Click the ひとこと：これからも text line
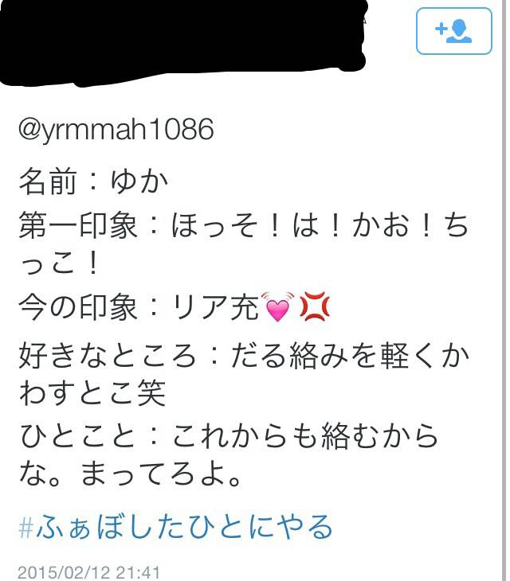 point(229,436)
